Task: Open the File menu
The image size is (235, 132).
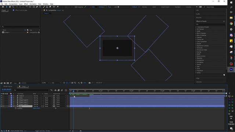Action: 2,4
